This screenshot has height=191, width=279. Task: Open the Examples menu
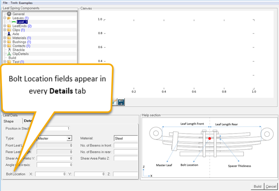tap(26, 3)
